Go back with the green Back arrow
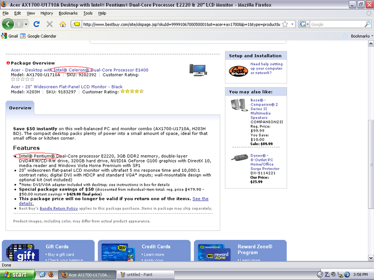 [8, 24]
